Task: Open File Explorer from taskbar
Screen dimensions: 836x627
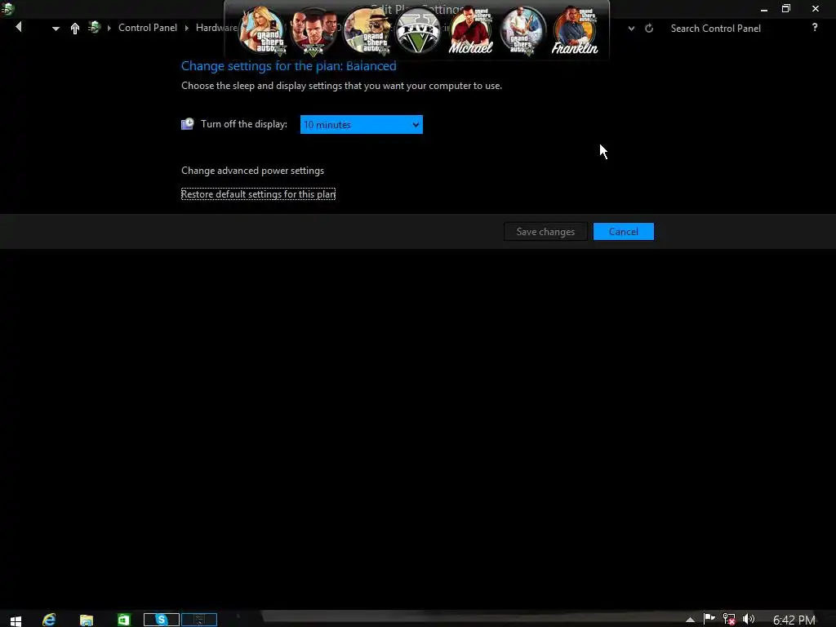Action: (87, 620)
